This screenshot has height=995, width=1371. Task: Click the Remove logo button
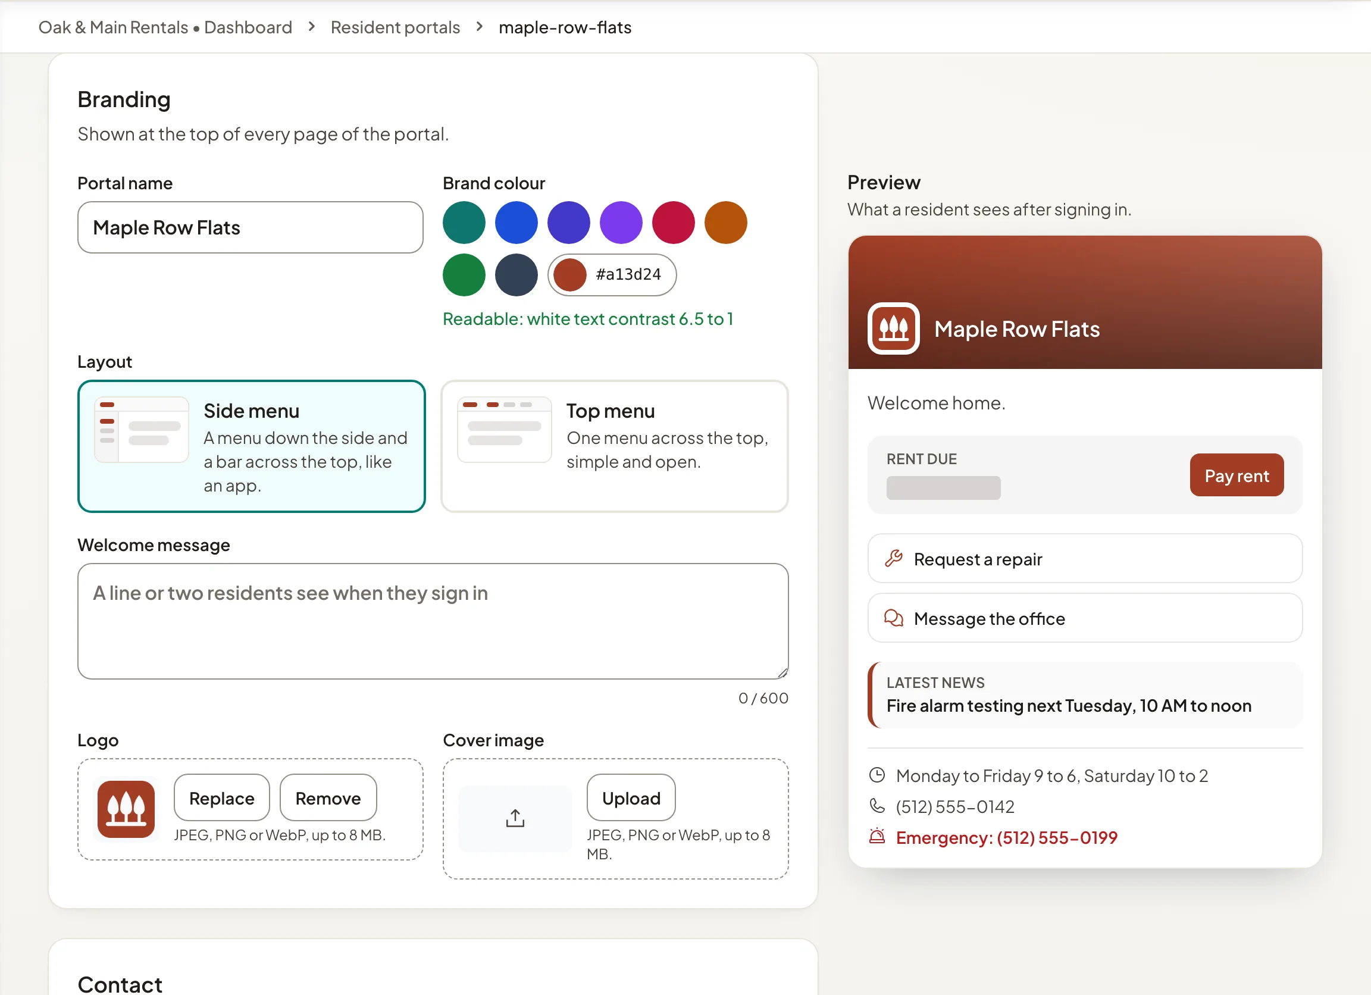pyautogui.click(x=328, y=798)
